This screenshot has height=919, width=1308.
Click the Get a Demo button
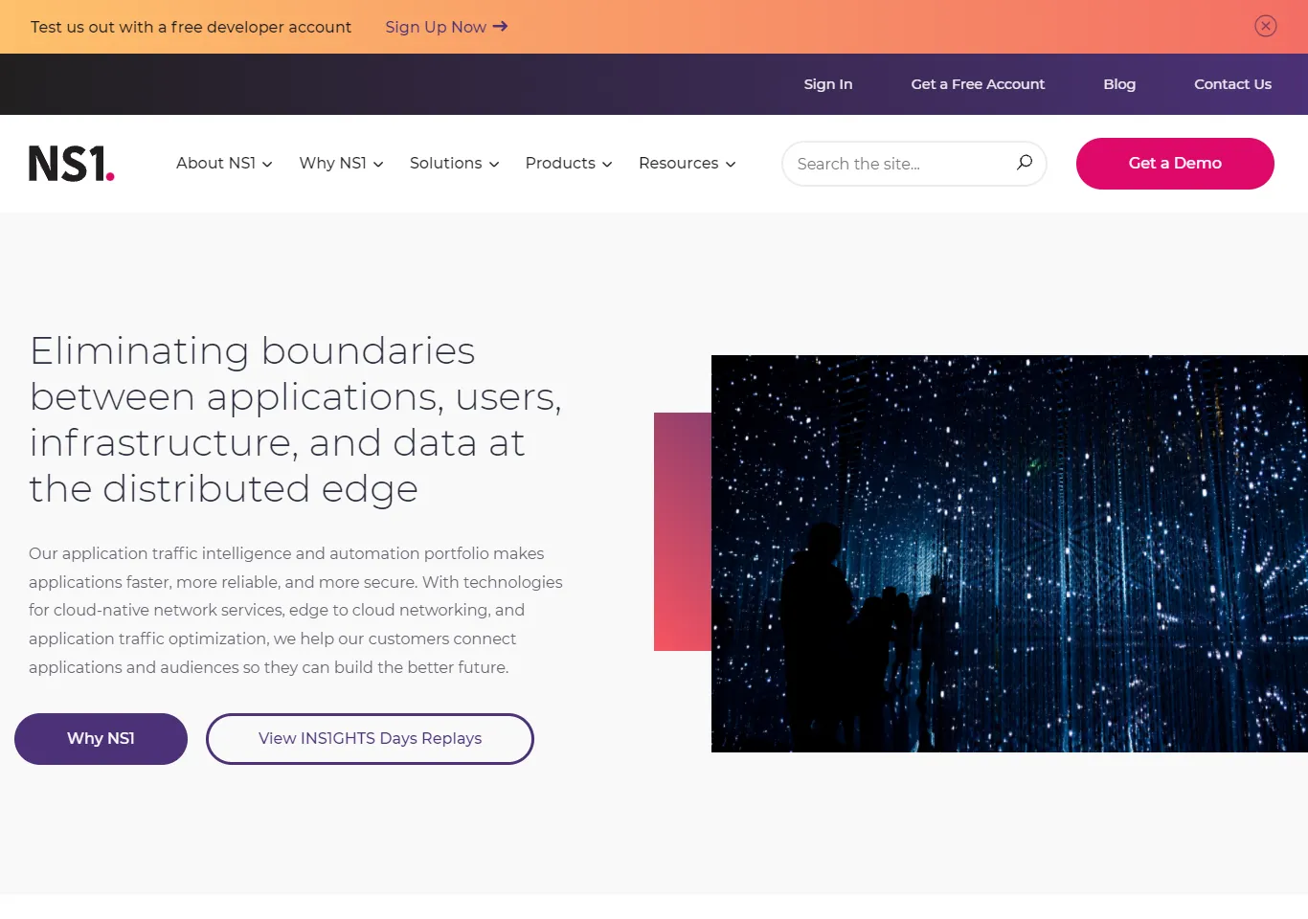(1174, 164)
